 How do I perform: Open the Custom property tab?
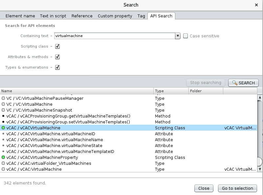coord(115,16)
